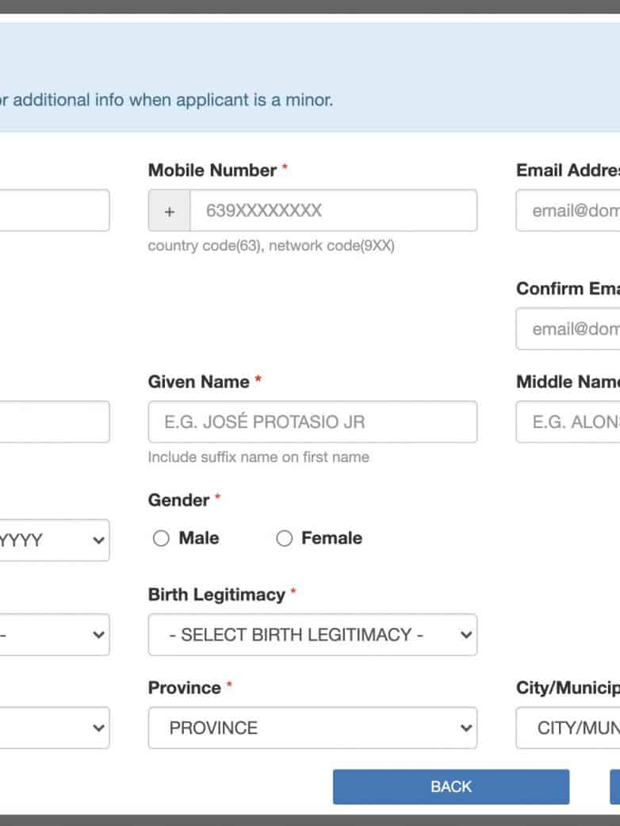Image resolution: width=620 pixels, height=826 pixels.
Task: Click the partial blue button right of BACK
Action: [614, 786]
